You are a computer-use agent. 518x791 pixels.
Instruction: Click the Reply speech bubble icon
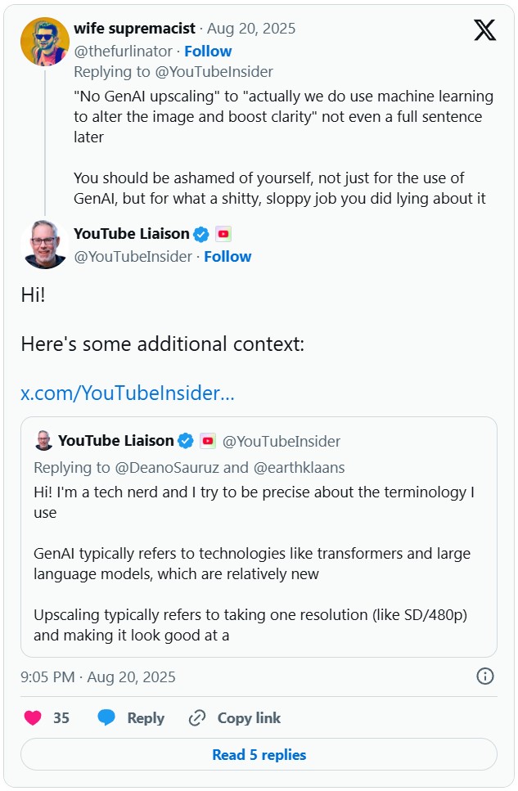point(106,718)
